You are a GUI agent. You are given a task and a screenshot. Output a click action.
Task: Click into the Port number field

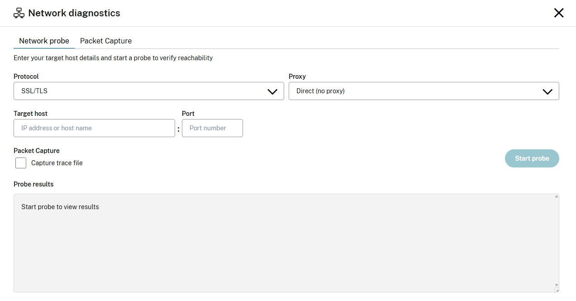pos(212,128)
